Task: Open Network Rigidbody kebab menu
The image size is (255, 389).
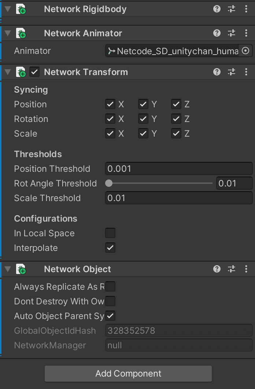Action: pos(246,9)
